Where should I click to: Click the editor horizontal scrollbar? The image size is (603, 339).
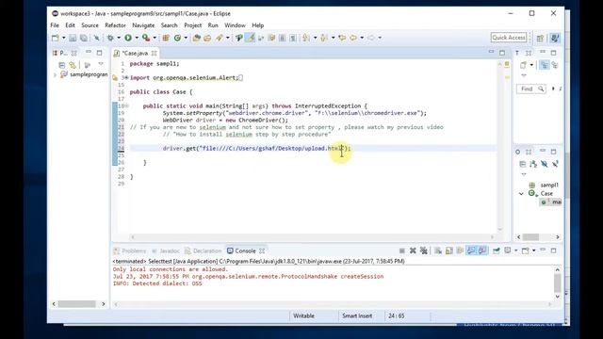click(312, 237)
